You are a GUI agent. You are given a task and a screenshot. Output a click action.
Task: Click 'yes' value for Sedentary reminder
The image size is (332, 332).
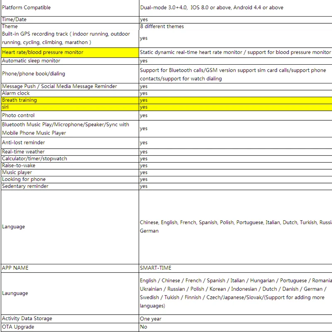[x=235, y=186]
